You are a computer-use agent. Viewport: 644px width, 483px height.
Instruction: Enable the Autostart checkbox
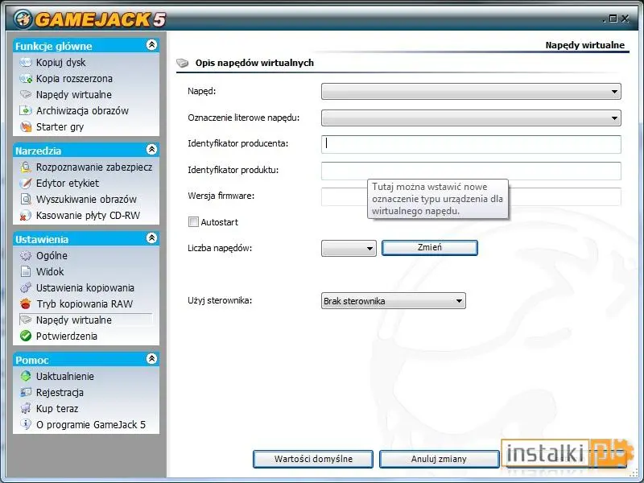193,222
